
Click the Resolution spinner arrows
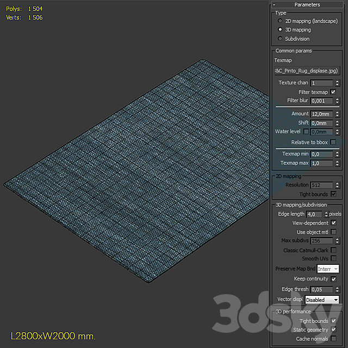(337, 185)
